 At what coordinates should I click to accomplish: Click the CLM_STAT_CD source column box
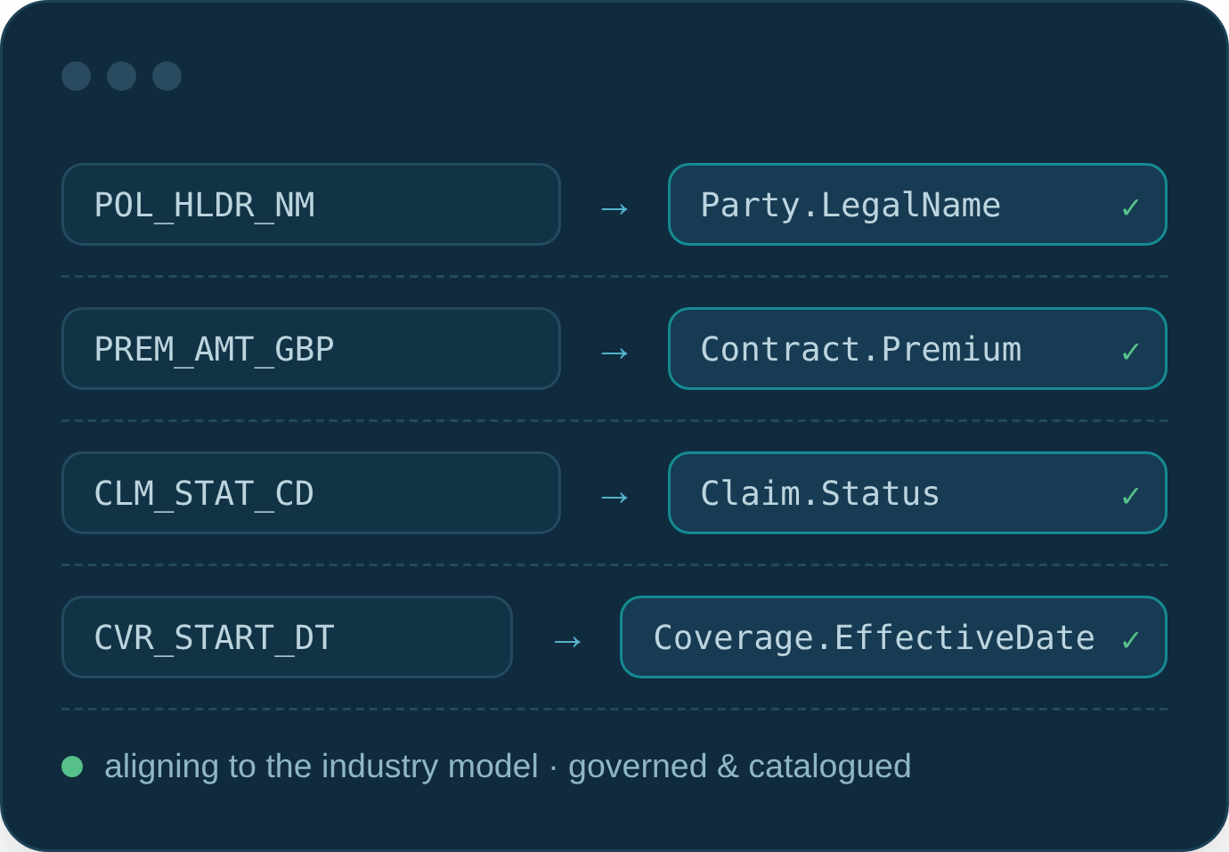click(311, 493)
